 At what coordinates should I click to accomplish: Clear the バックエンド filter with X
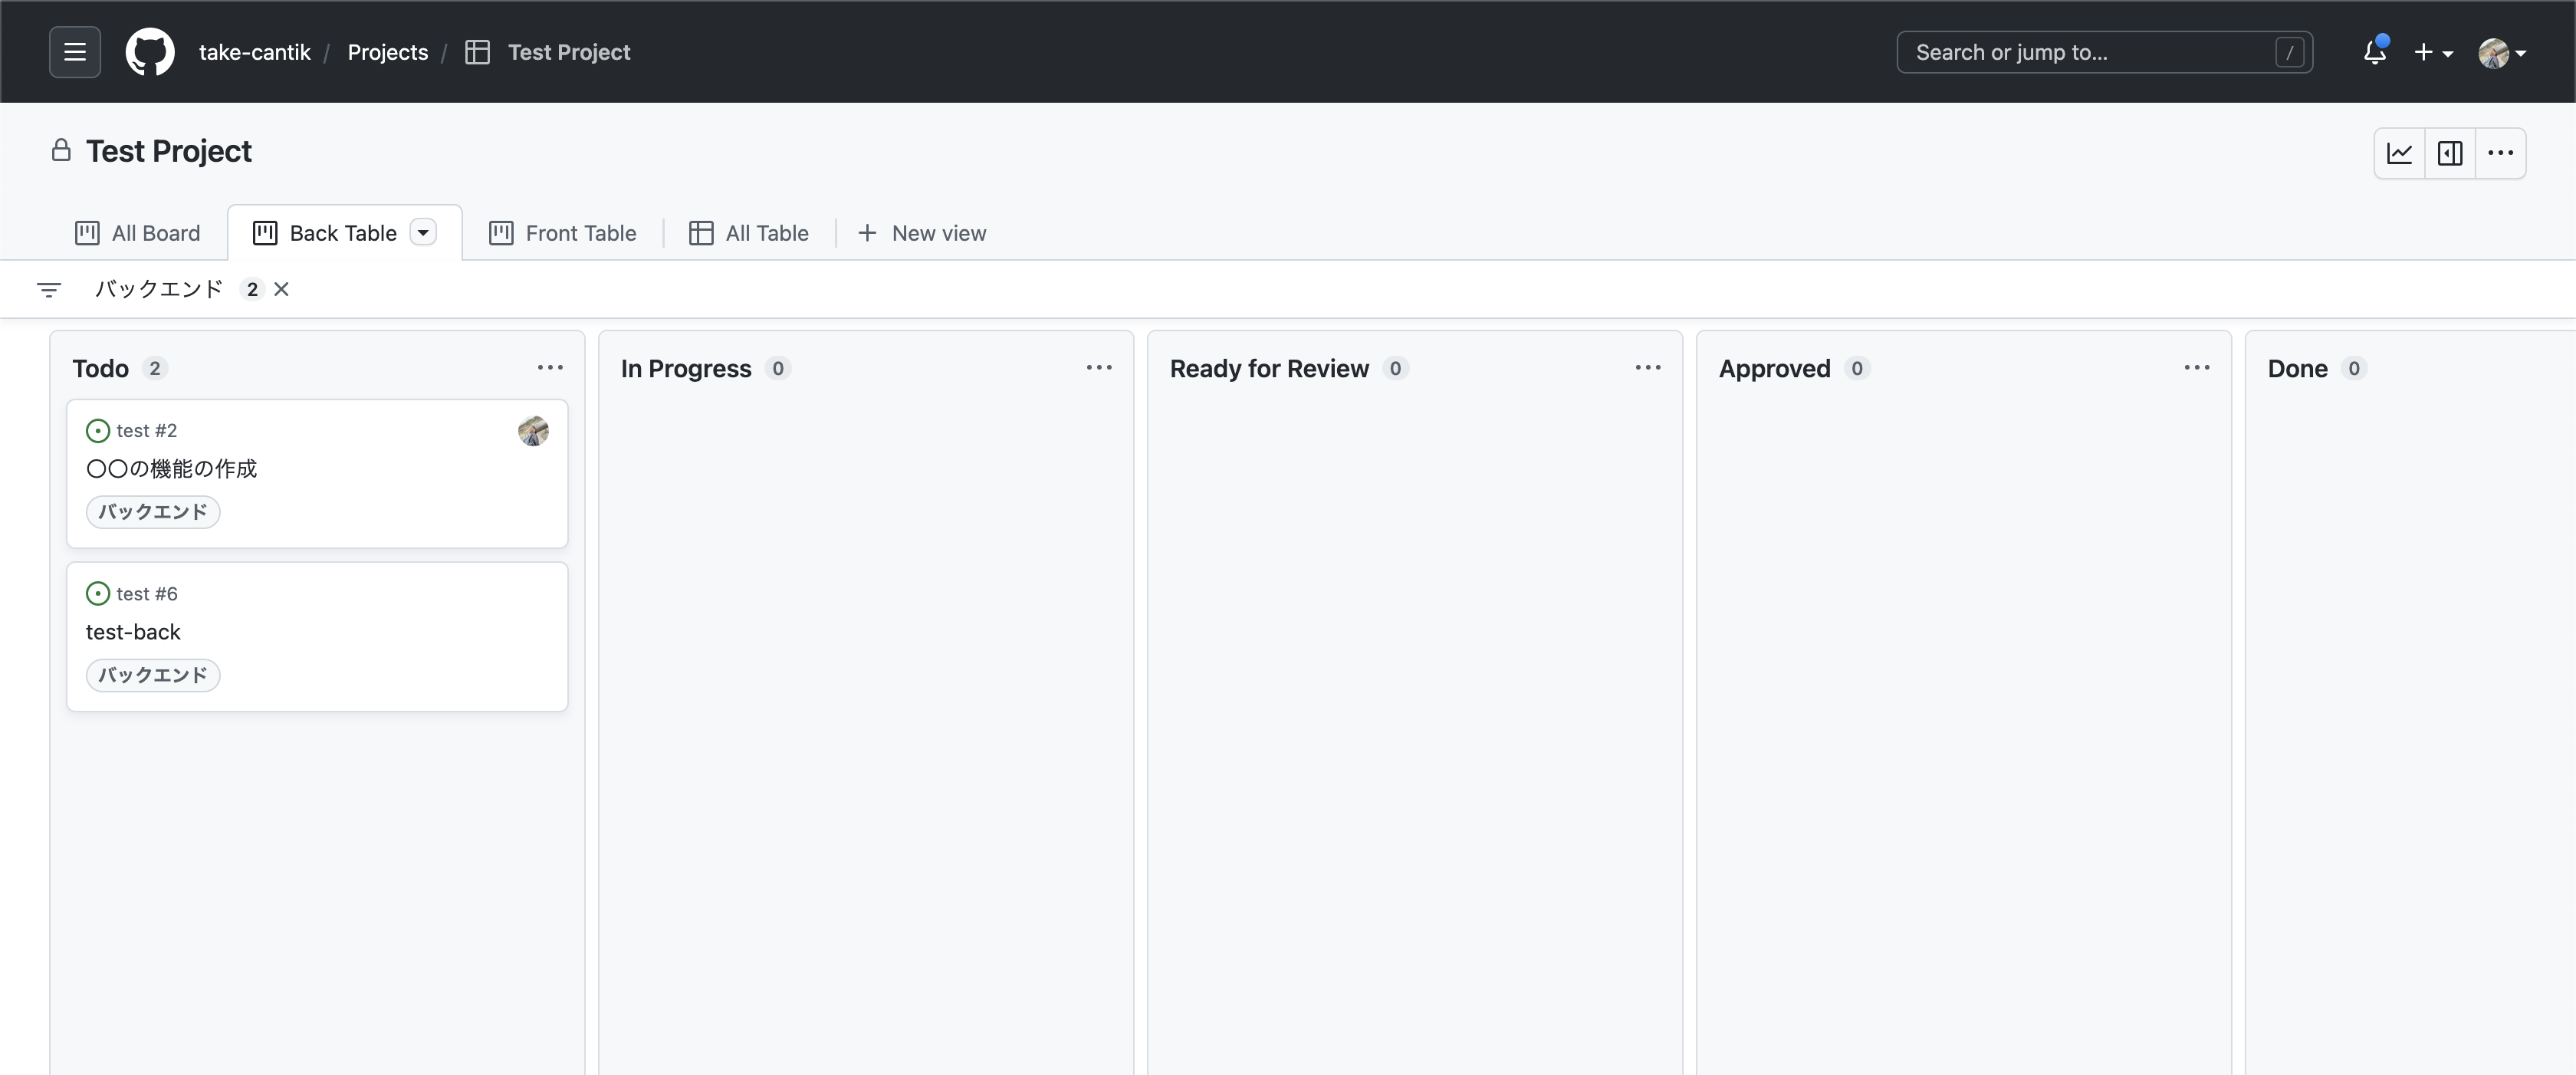282,289
